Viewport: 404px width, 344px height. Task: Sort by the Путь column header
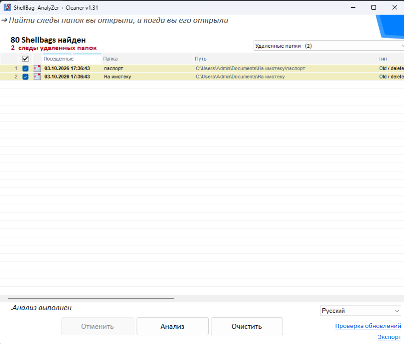click(285, 59)
